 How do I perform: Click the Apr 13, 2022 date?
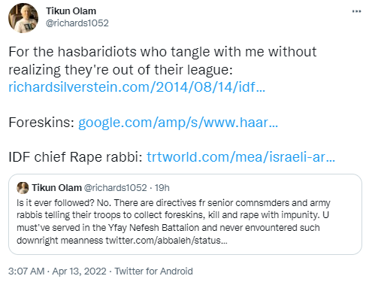(x=79, y=271)
